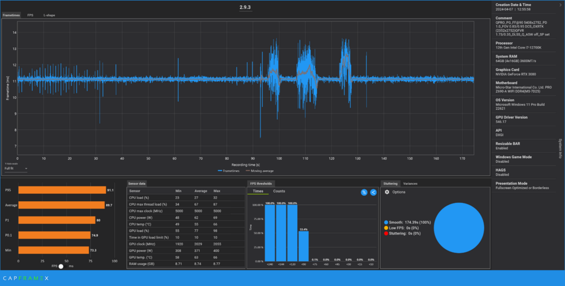
Task: Click the yellow Low FPS legend dot
Action: [386, 228]
